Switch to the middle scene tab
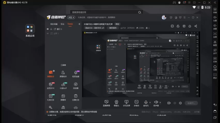Viewport: 220px width, 123px height. coord(62,24)
